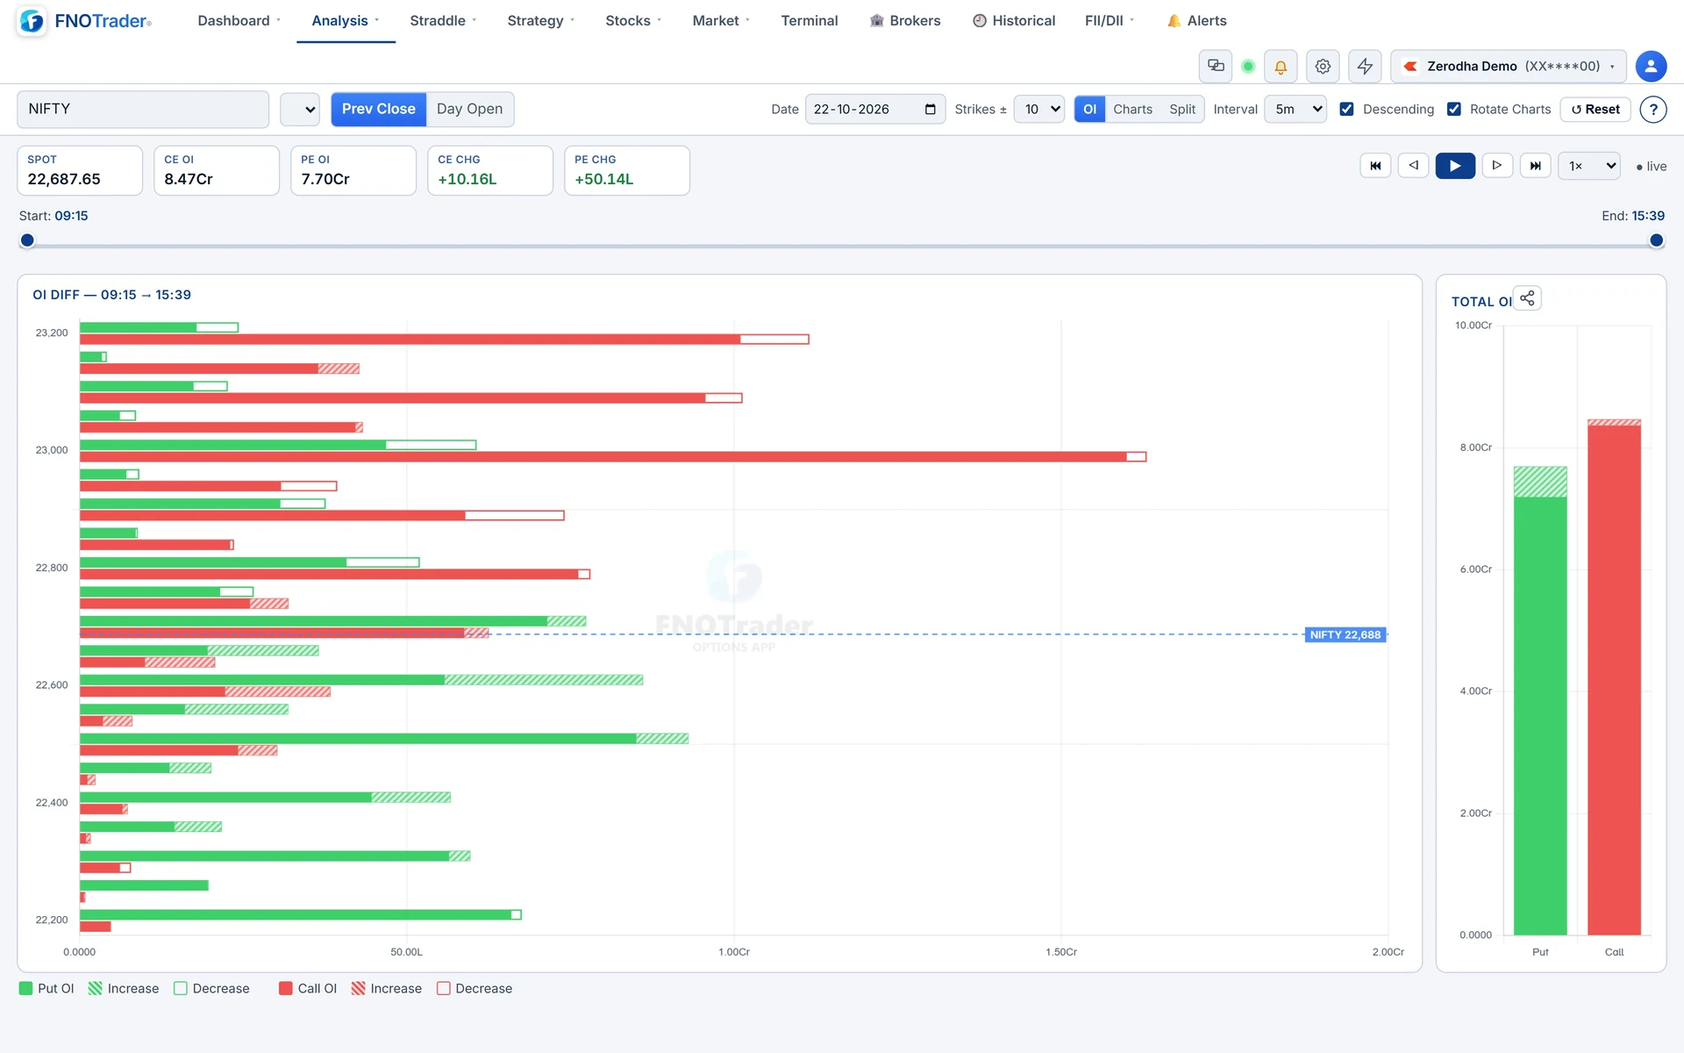The height and width of the screenshot is (1053, 1684).
Task: Open the Market menu
Action: pyautogui.click(x=721, y=20)
